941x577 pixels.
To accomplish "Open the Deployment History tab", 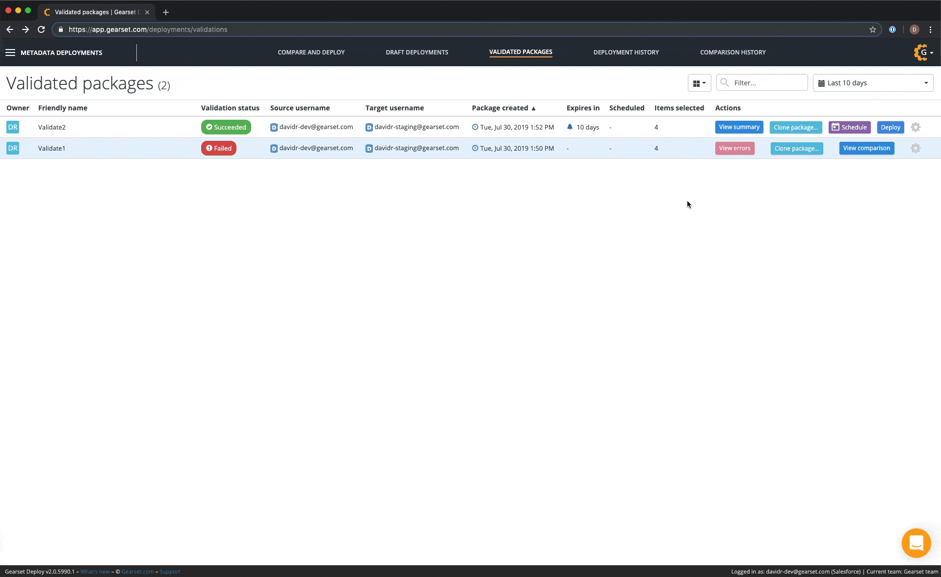I will tap(626, 52).
